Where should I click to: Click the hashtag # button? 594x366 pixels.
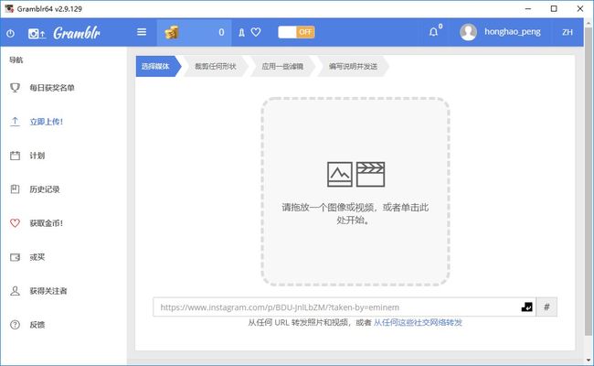(546, 307)
